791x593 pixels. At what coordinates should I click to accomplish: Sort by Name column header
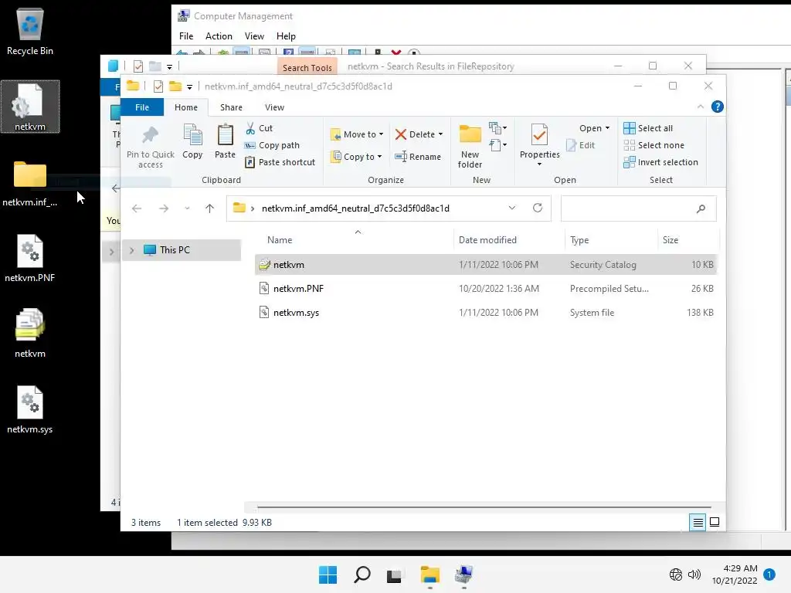point(355,240)
